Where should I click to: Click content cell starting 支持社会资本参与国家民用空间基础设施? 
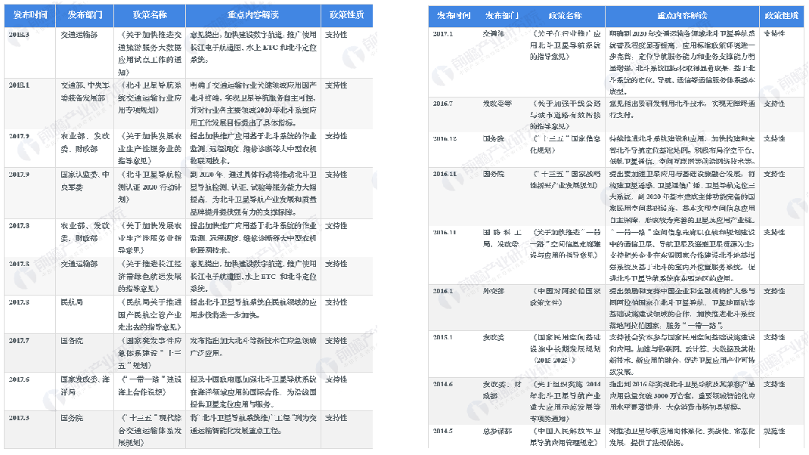coord(681,355)
